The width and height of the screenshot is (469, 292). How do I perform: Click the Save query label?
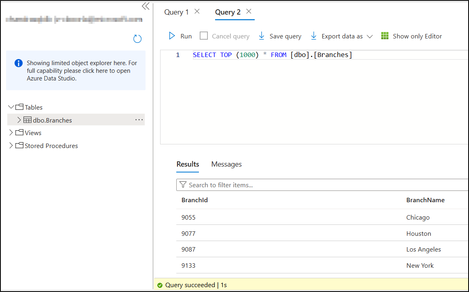[x=285, y=36]
